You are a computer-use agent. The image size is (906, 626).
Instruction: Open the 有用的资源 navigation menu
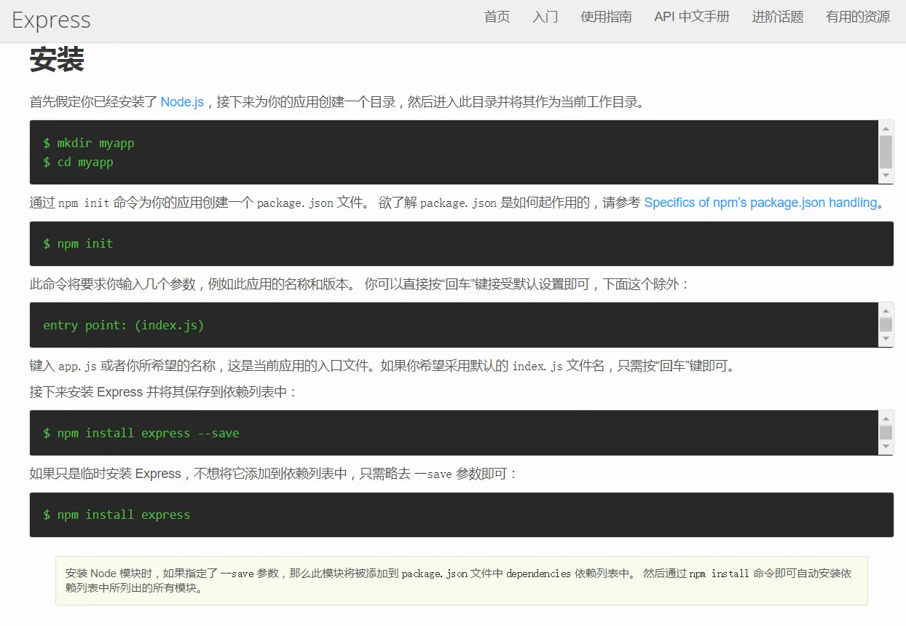coord(858,17)
